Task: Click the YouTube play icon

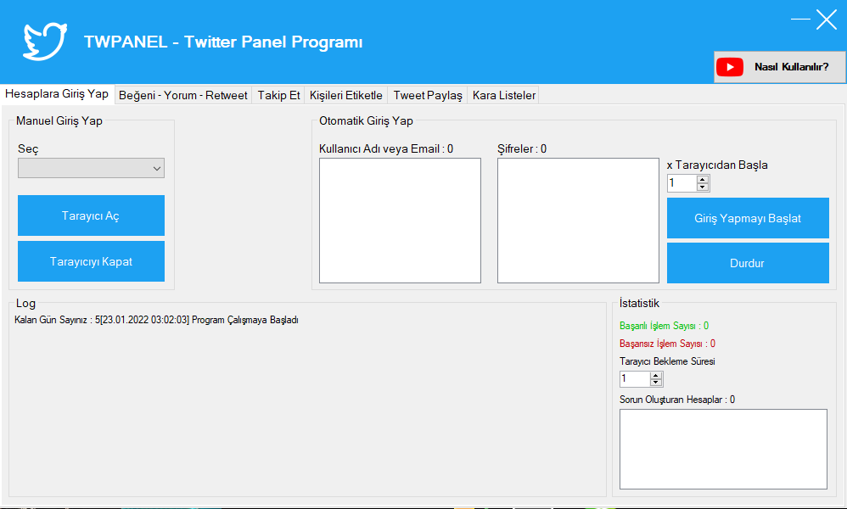Action: coord(730,67)
